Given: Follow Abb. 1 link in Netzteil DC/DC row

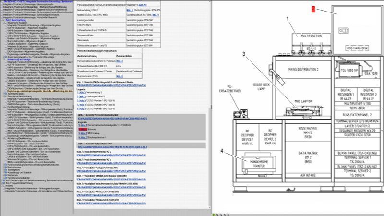Looking at the screenshot, I should coord(156,15).
